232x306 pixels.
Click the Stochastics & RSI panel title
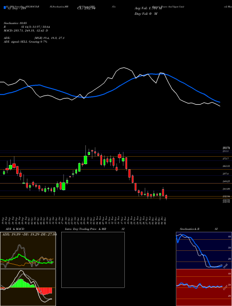click(x=199, y=229)
